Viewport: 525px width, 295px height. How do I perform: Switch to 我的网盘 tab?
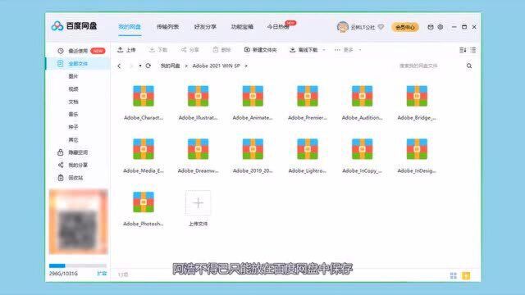[x=130, y=27]
